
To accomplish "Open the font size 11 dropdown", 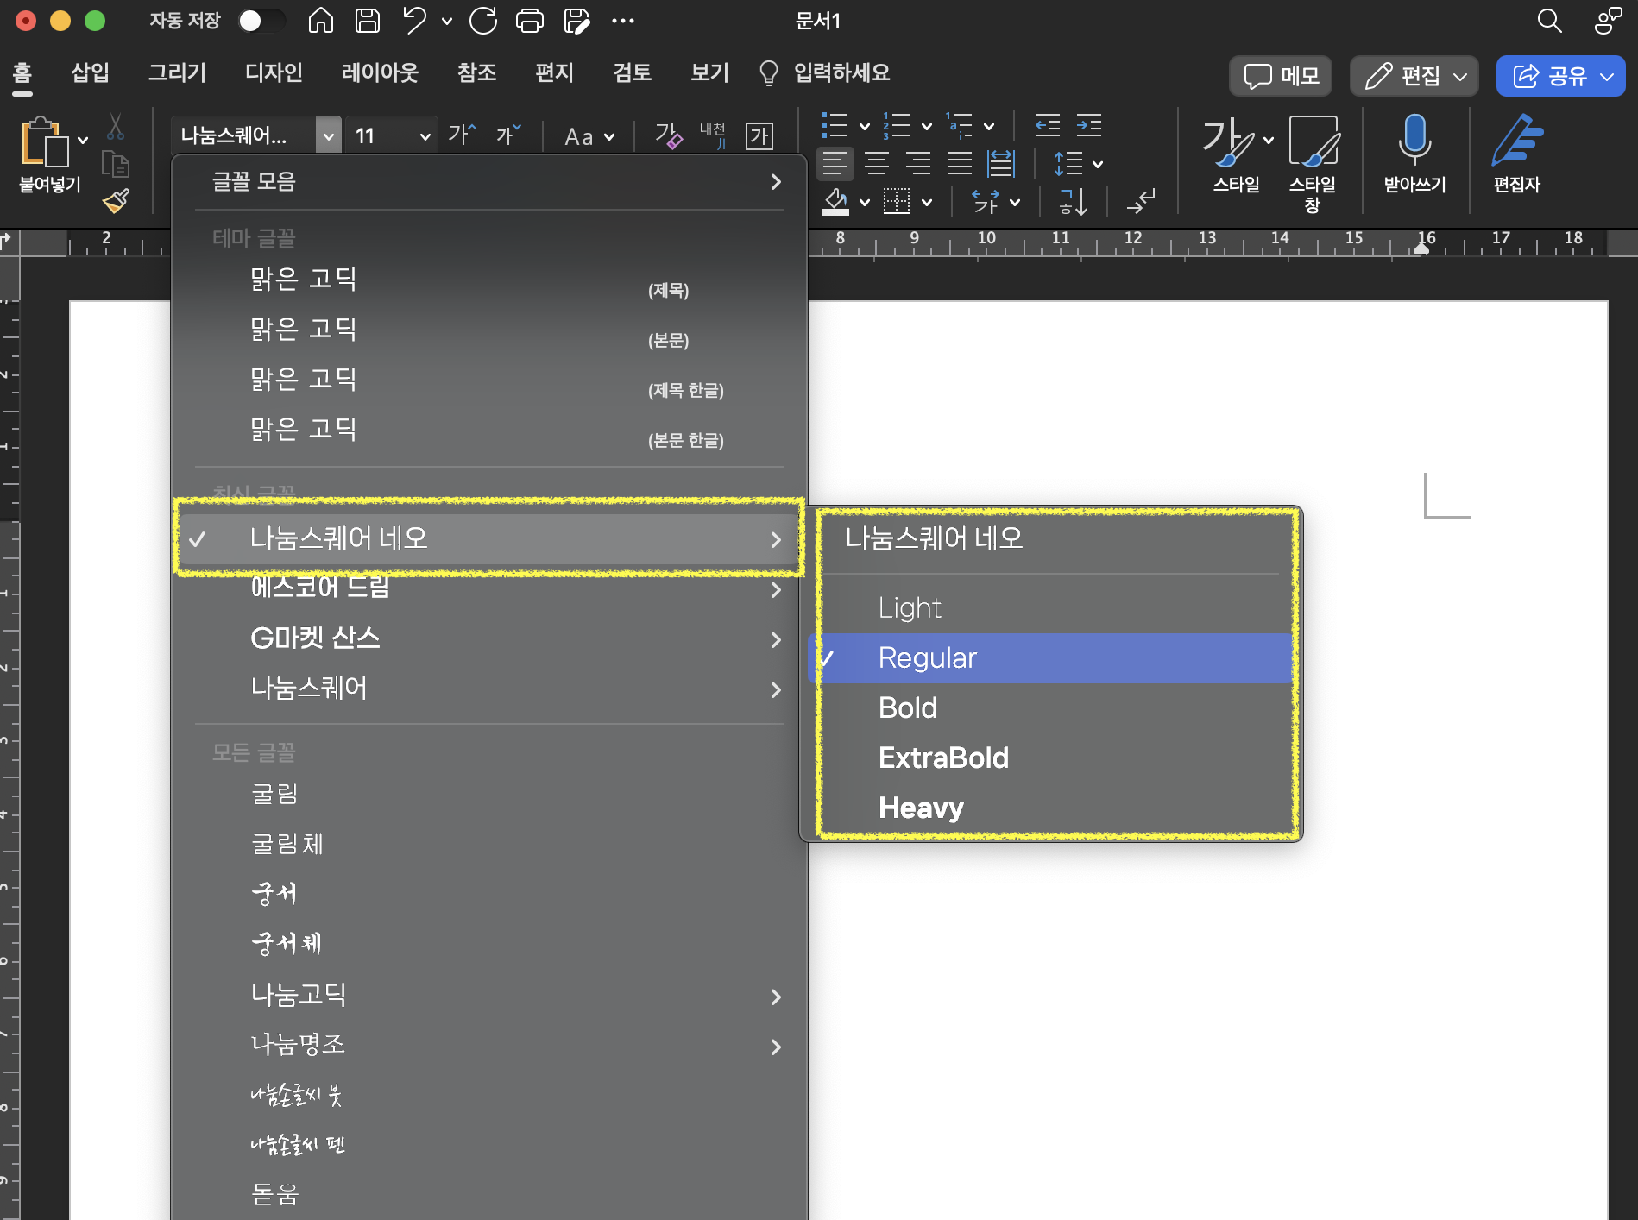I will click(x=425, y=136).
